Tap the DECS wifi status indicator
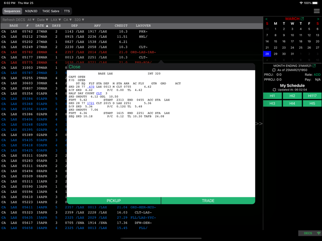The height and width of the screenshot is (241, 322). tap(310, 233)
